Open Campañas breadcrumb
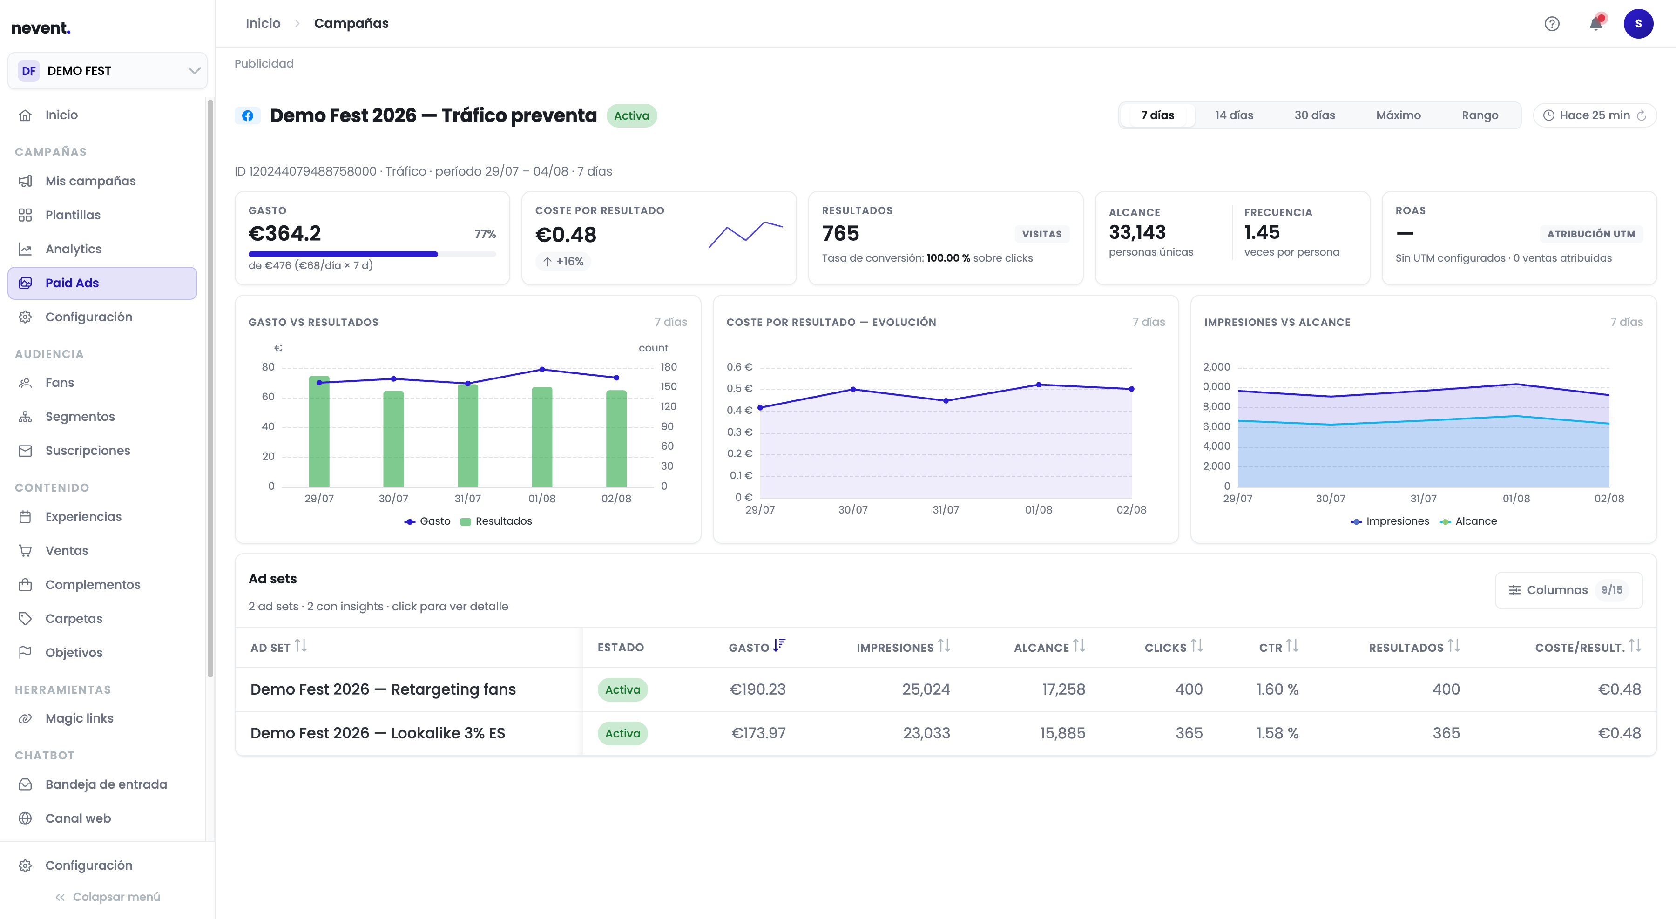The width and height of the screenshot is (1676, 919). pyautogui.click(x=351, y=23)
